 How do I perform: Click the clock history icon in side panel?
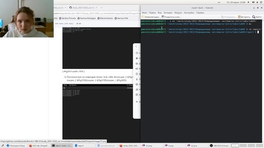pos(137,53)
